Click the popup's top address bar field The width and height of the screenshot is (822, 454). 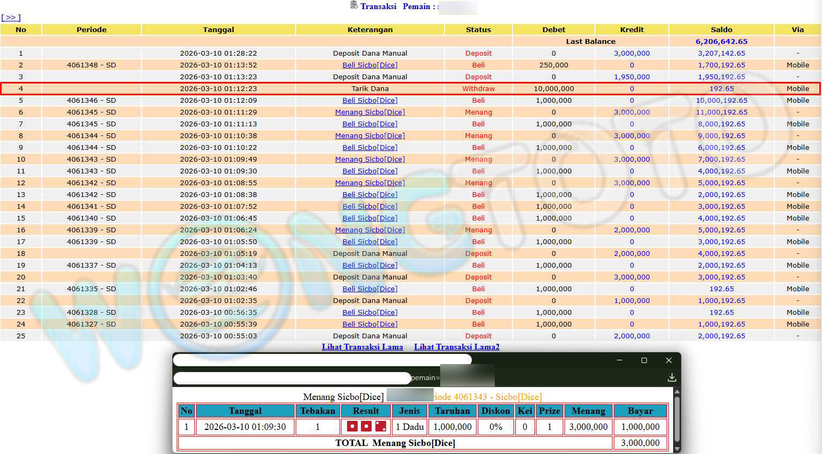coord(322,360)
